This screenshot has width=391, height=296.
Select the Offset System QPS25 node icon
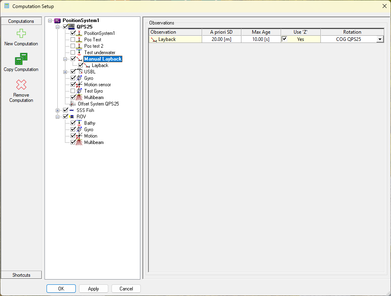(x=73, y=104)
